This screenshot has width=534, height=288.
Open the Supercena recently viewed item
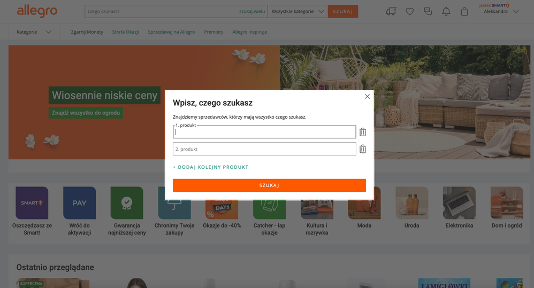point(53,283)
